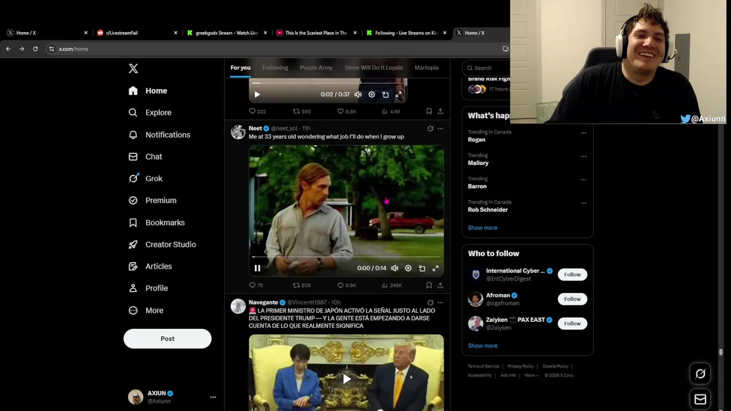Follow Zaiyken
731x411 pixels.
572,324
